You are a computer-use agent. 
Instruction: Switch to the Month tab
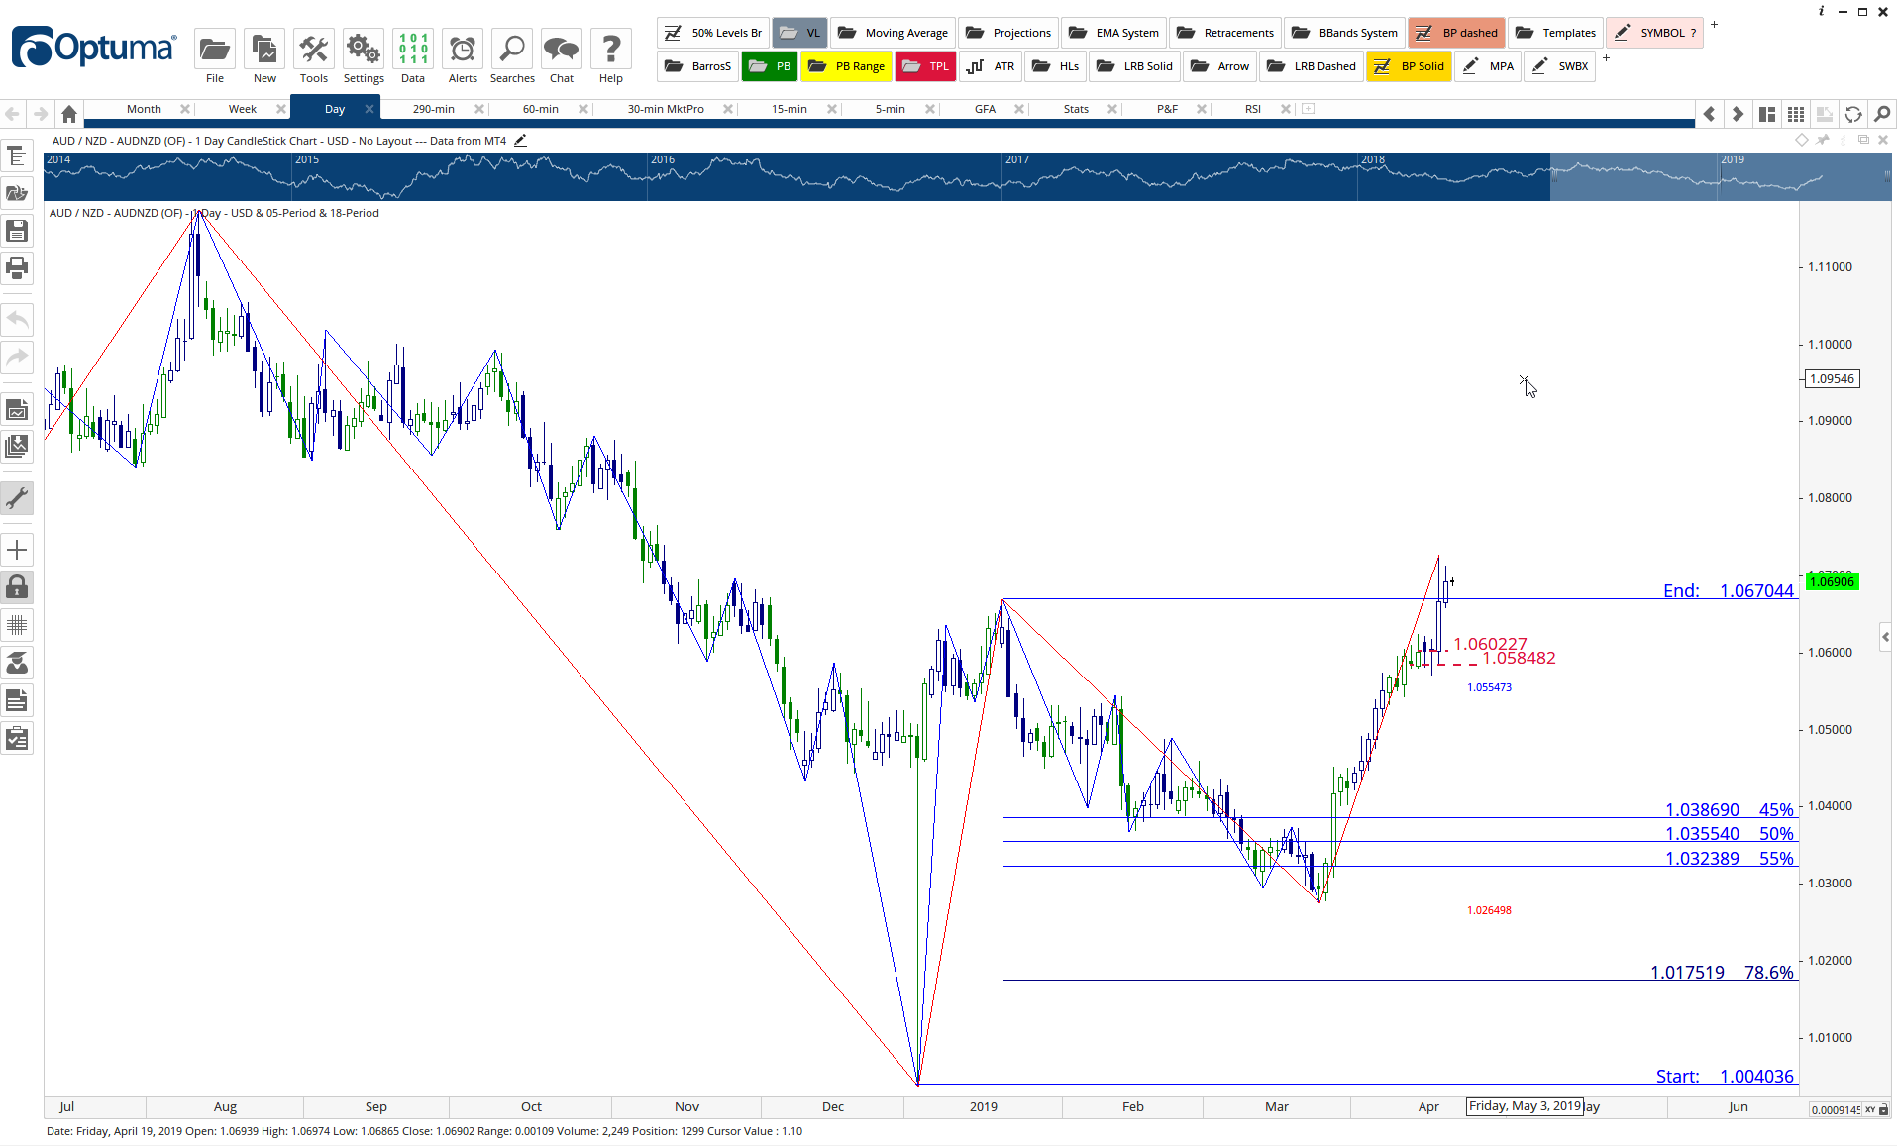[x=144, y=109]
